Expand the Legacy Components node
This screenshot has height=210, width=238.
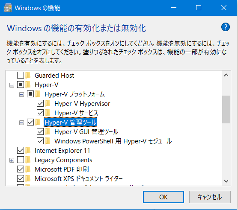click(12, 160)
